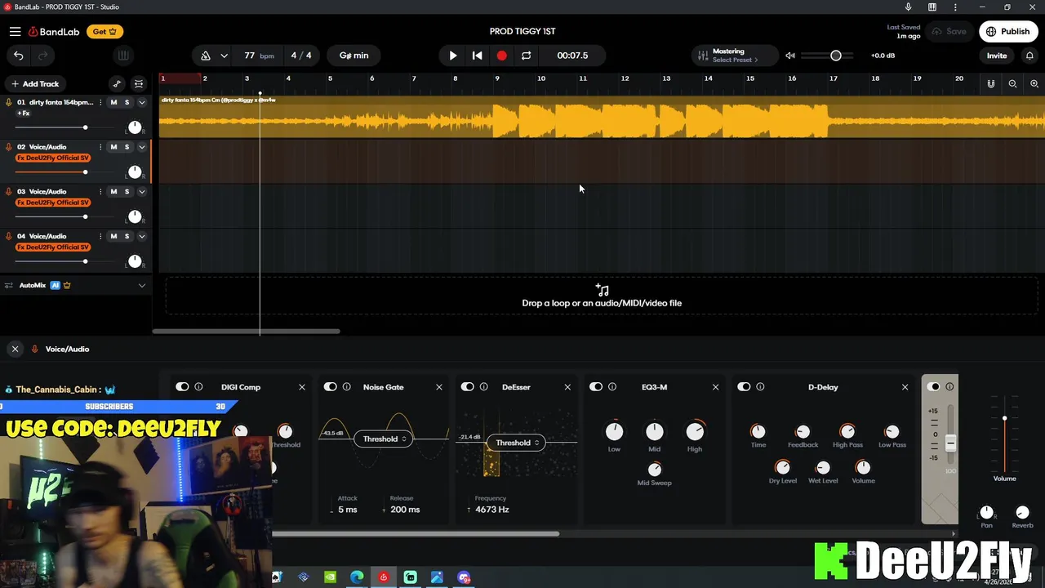
Task: Show info for the Noise Gate effect
Action: [346, 387]
